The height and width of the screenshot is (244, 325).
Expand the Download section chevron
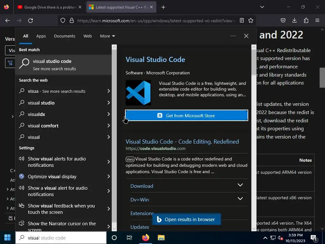(240, 185)
